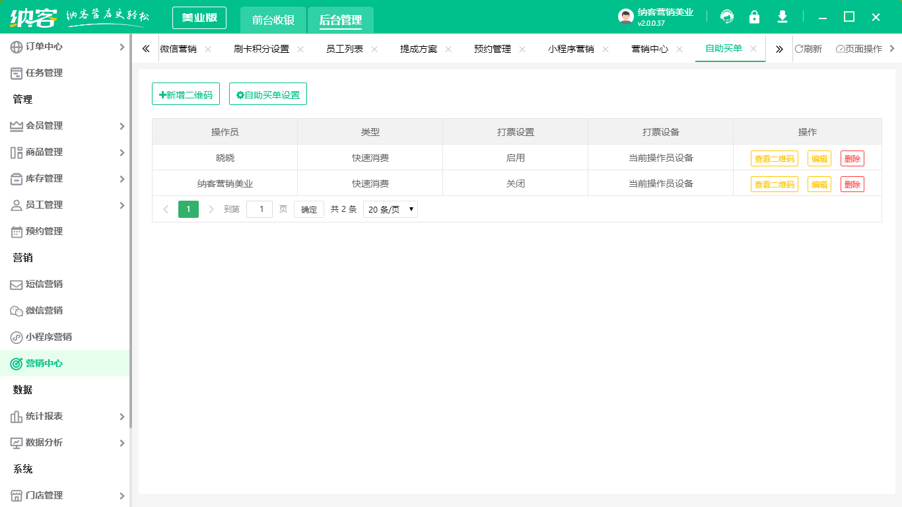Click inside the page number input field

tap(260, 209)
